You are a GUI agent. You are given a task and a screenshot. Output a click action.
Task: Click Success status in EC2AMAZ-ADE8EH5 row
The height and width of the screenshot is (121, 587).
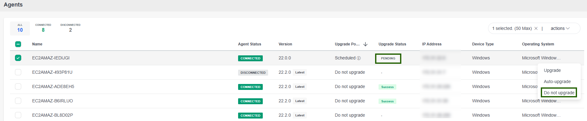coord(387,87)
